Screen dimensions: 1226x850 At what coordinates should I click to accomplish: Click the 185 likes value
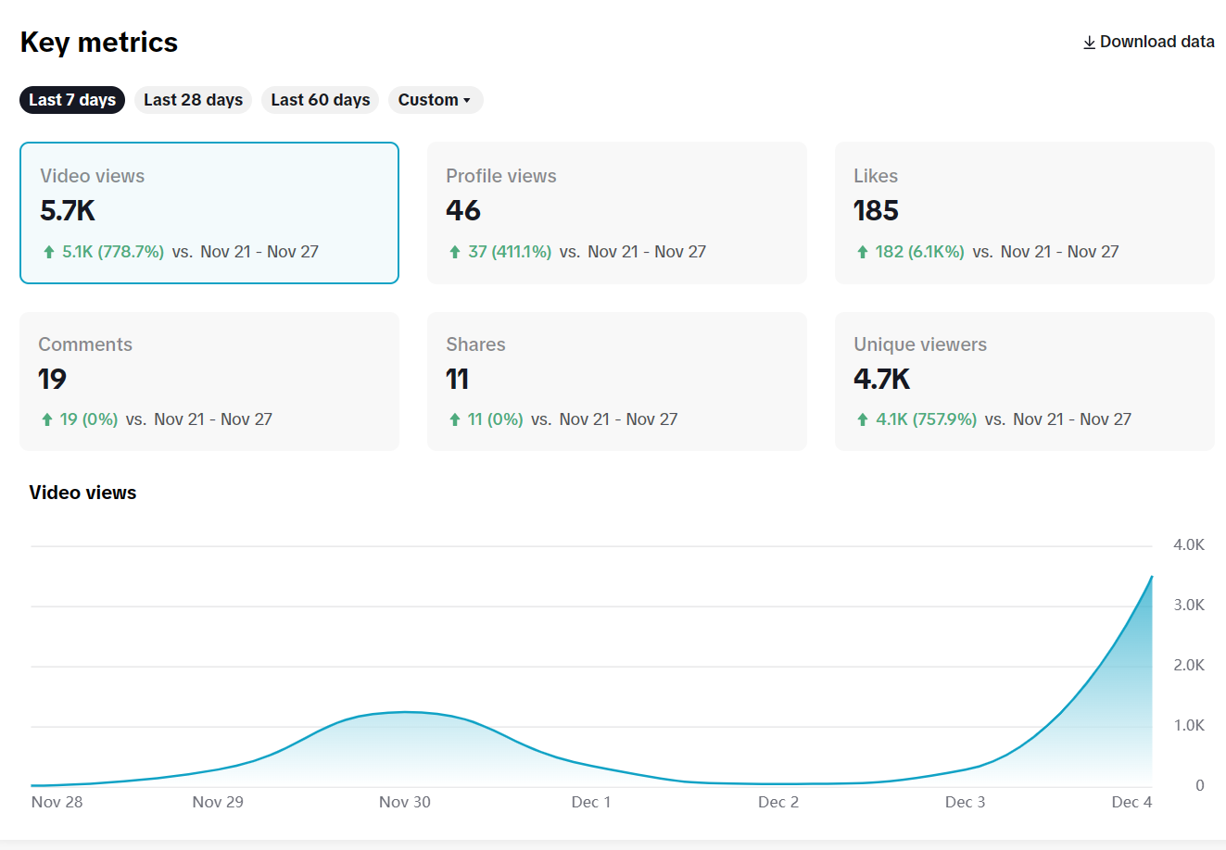(877, 211)
